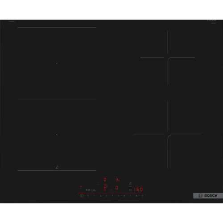Tap the pan sensor symbol on left zone
The width and height of the screenshot is (223, 223).
57,167
